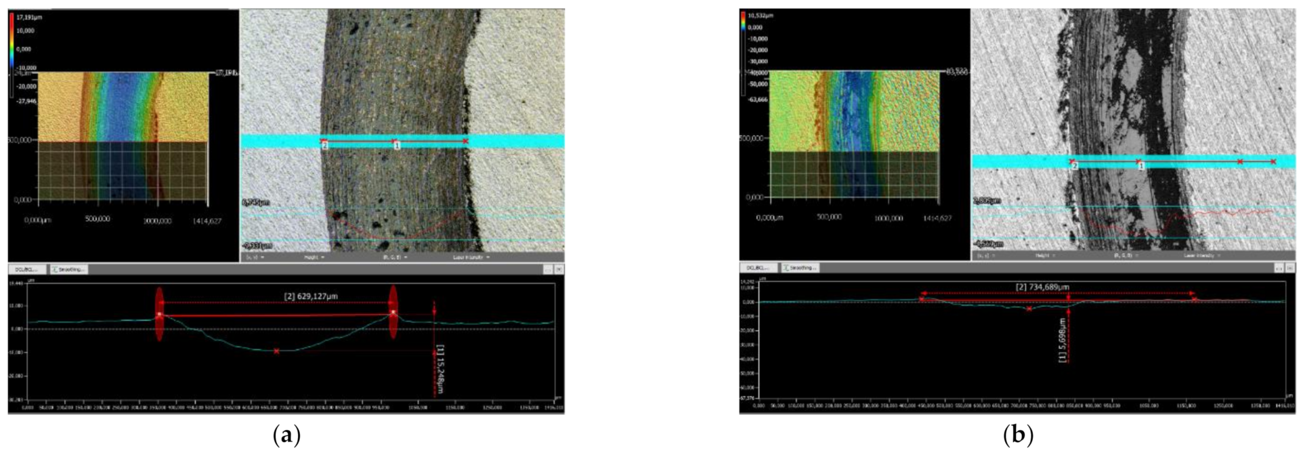Viewport: 1303px width, 455px height.
Task: Open Laser intensity dropdown under left image
Action: tap(471, 257)
